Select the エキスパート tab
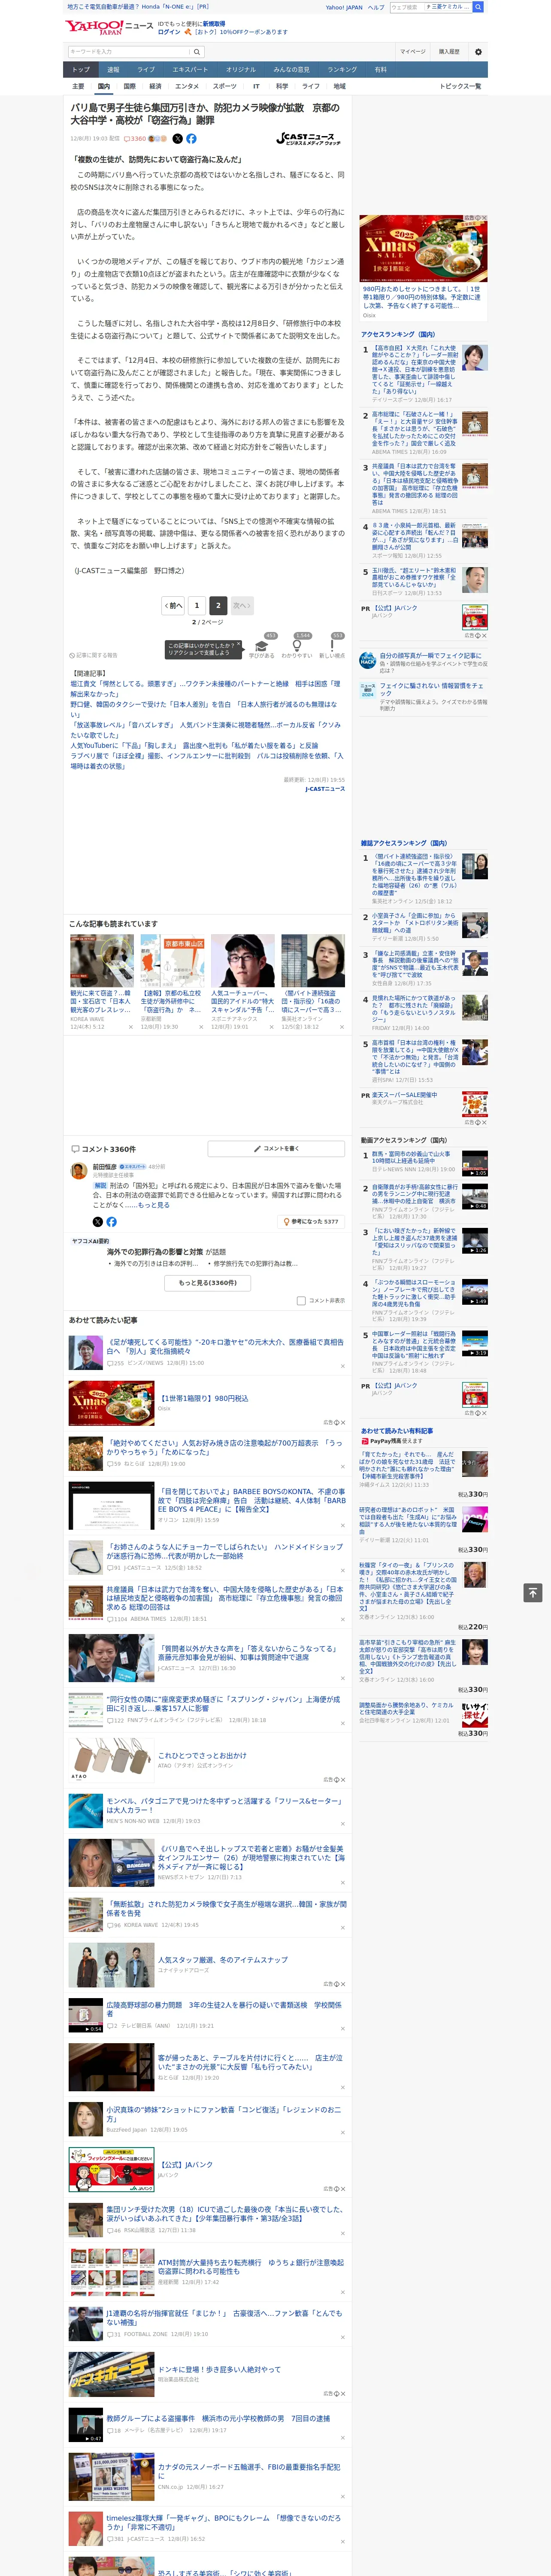The width and height of the screenshot is (551, 2576). pos(190,70)
